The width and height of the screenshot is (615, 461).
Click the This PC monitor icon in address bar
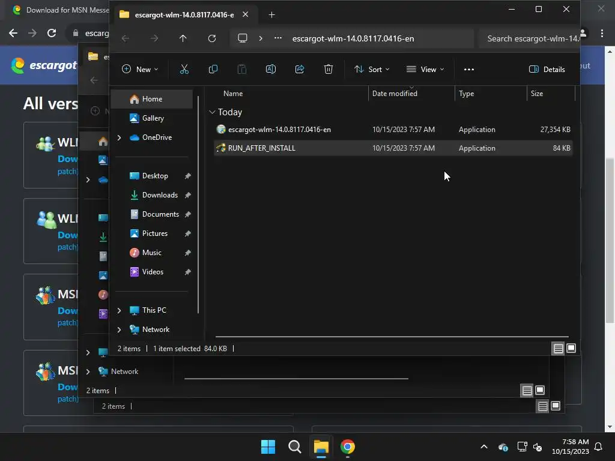pos(243,38)
